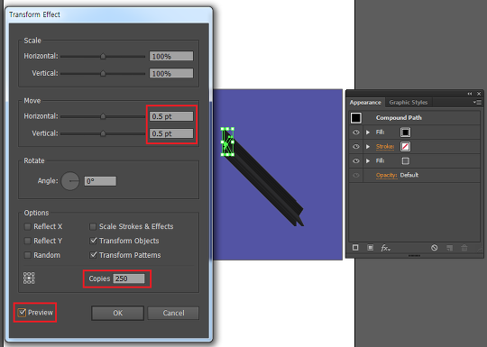The image size is (487, 347).
Task: Click the Scale Vertical 100% field
Action: 171,73
